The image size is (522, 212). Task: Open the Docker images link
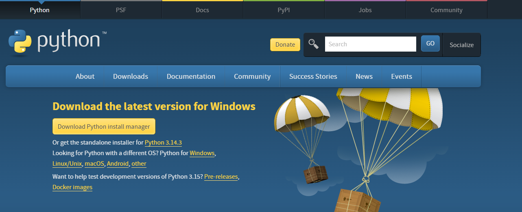[72, 187]
